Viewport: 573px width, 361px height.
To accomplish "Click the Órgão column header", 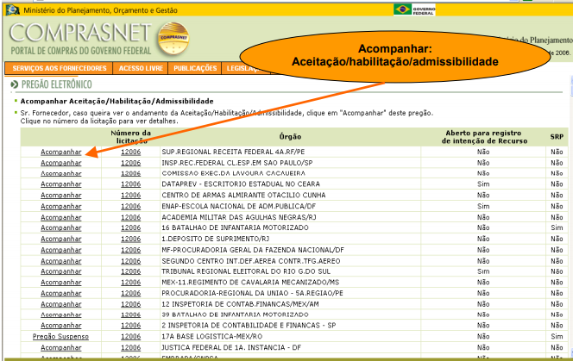I will click(290, 136).
